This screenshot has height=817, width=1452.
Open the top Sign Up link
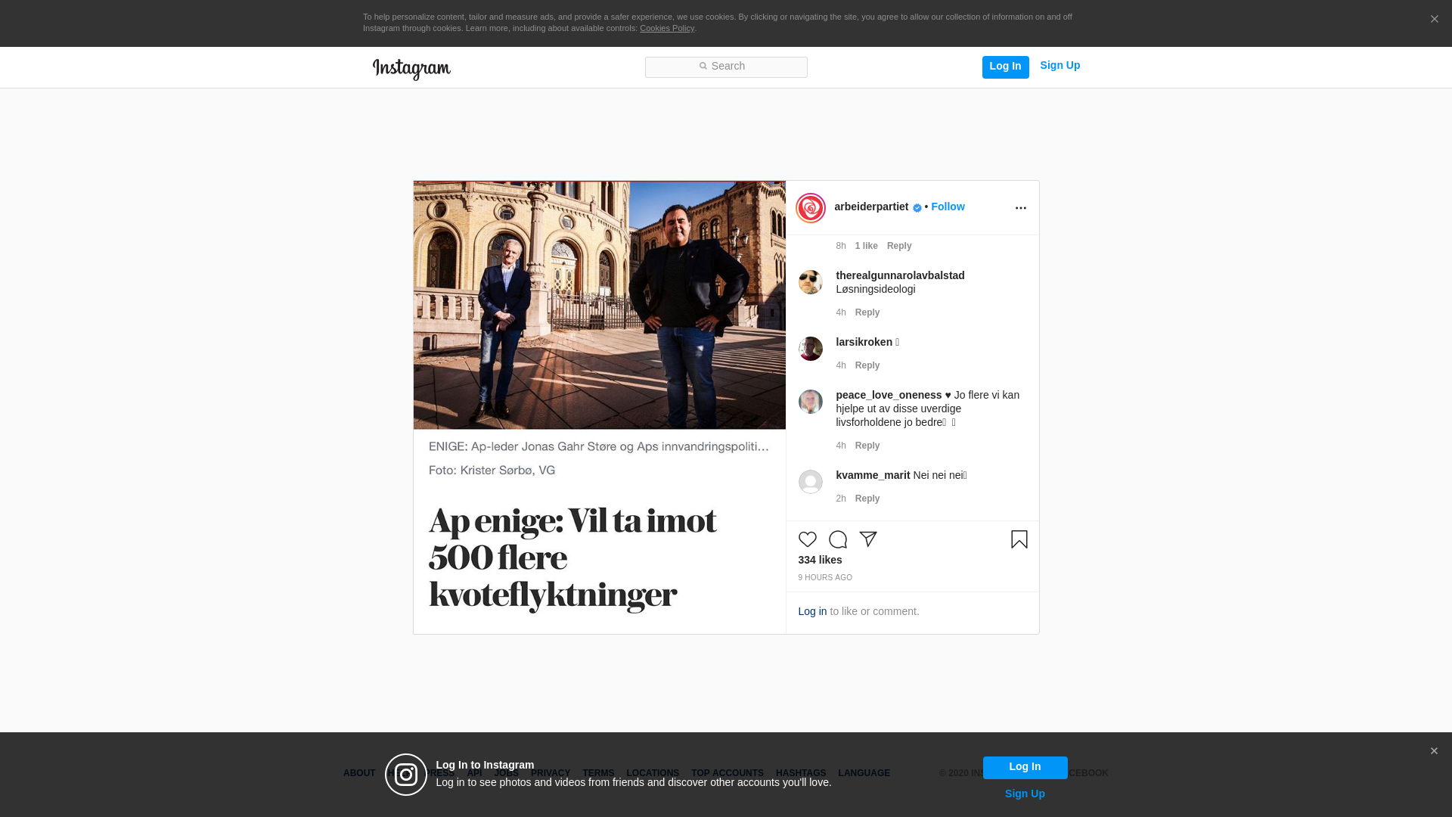tap(1060, 66)
